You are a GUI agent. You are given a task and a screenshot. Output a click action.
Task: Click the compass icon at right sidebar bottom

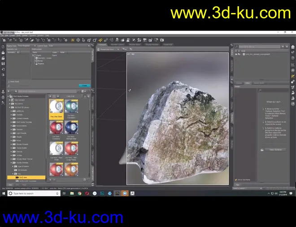pos(292,103)
